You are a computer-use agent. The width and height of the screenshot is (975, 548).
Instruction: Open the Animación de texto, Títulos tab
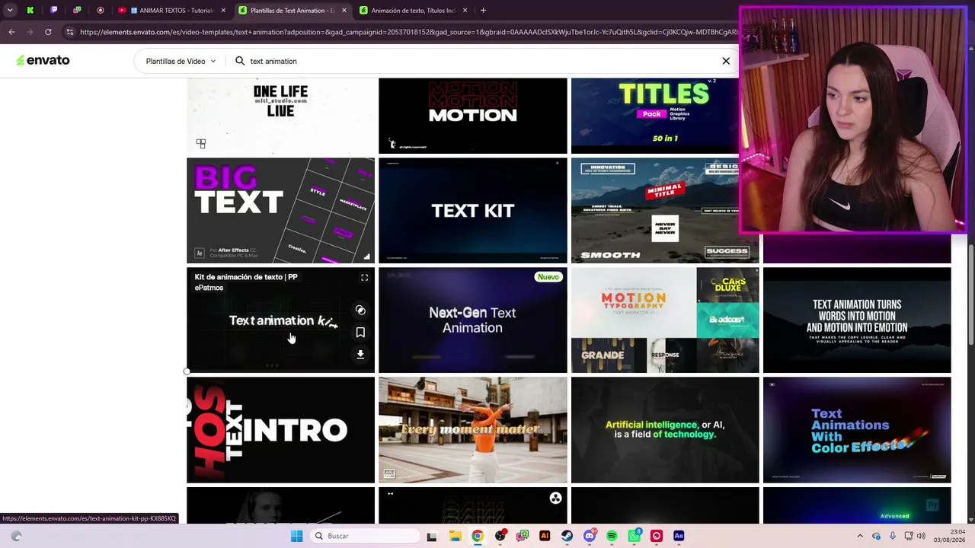pos(413,11)
